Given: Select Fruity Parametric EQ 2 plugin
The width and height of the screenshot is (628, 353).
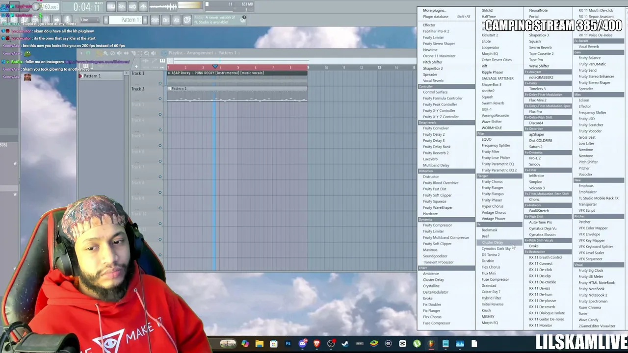Looking at the screenshot, I should pos(499,170).
